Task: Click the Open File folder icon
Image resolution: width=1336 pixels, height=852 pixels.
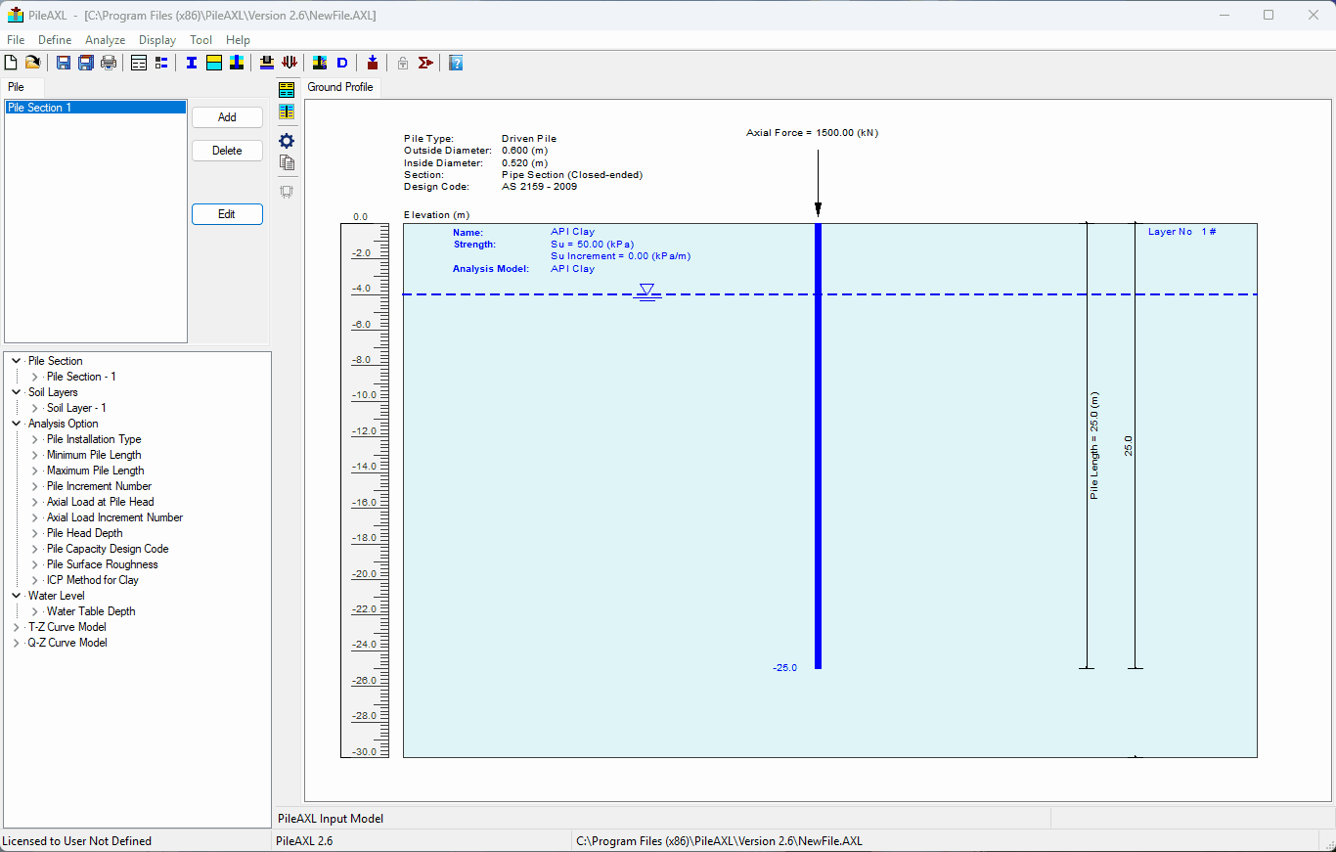Action: click(x=32, y=63)
